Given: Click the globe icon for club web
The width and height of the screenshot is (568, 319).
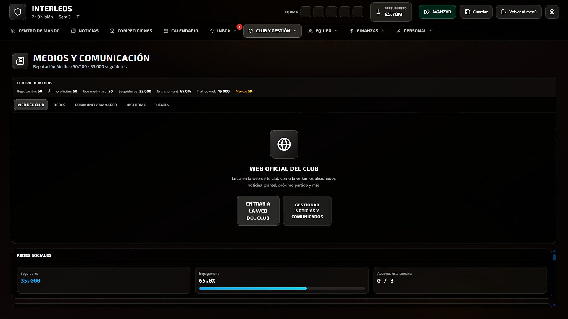Looking at the screenshot, I should 284,144.
